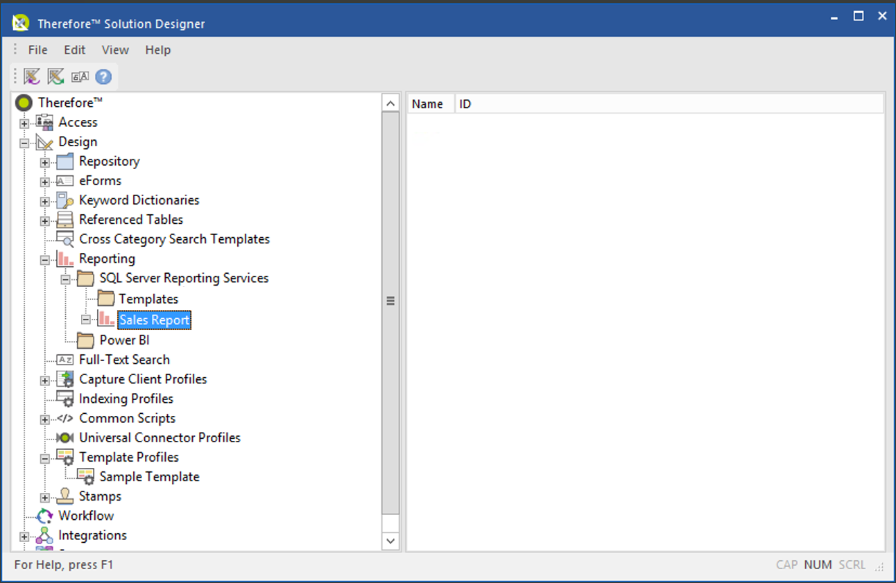
Task: Expand the Access tree node
Action: click(24, 122)
